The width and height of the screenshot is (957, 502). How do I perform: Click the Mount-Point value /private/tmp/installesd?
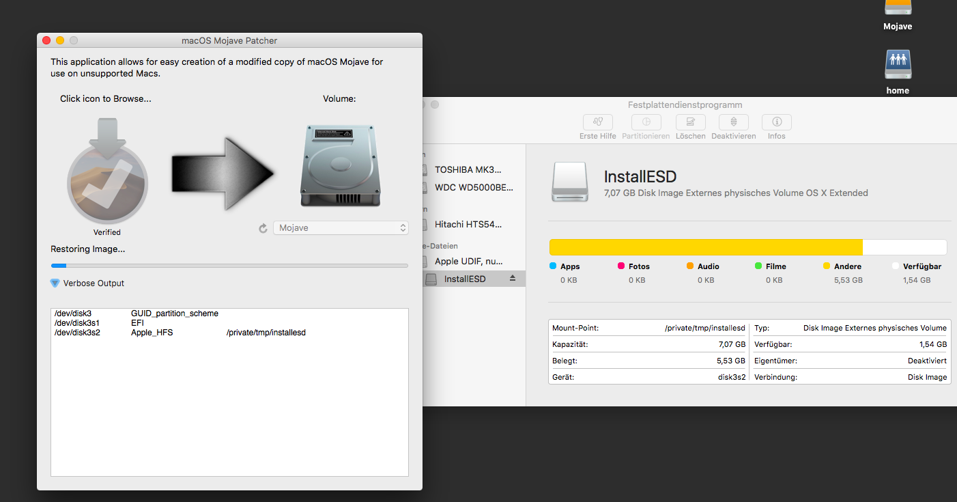click(704, 328)
